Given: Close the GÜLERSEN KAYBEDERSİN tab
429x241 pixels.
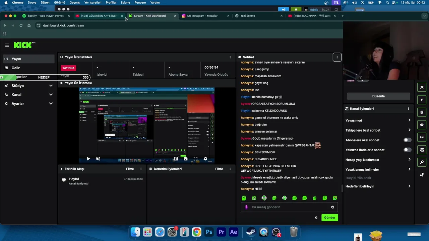Looking at the screenshot, I should tap(122, 16).
